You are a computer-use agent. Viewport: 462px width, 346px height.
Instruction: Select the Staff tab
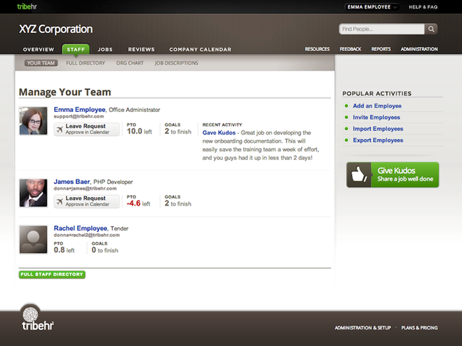pyautogui.click(x=76, y=49)
